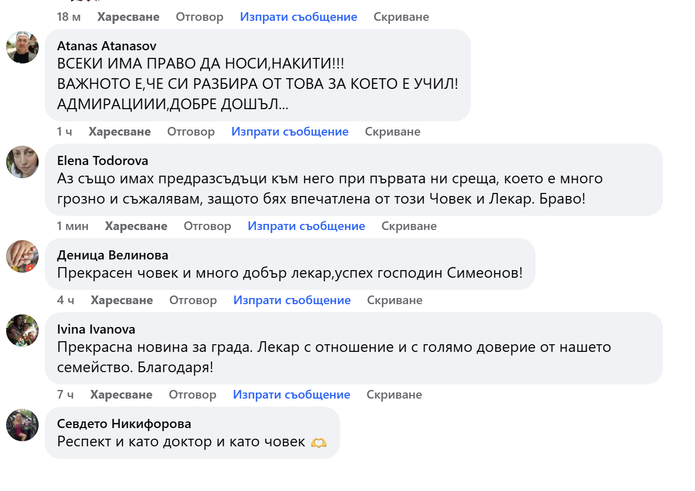This screenshot has width=695, height=491.
Task: Click the Elena Todorova name link
Action: [103, 160]
